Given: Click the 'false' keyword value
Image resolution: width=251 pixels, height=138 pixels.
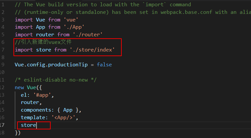Looking at the screenshot, I should 104,64.
